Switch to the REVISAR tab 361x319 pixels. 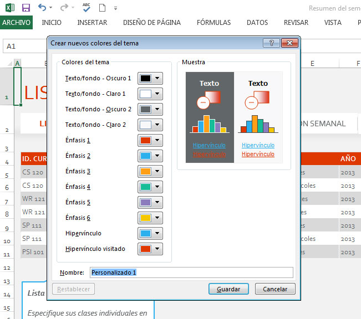(296, 23)
